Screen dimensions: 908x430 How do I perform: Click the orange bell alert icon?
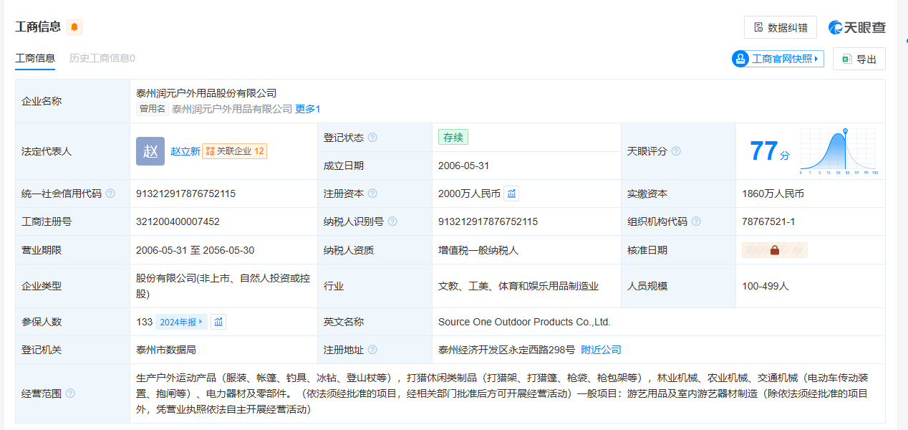coord(74,27)
